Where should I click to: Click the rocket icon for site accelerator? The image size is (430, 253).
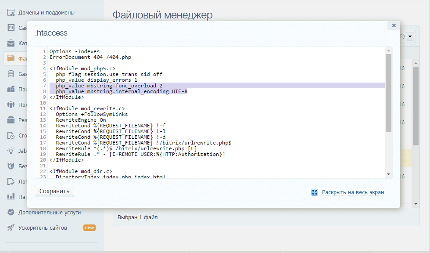pos(11,228)
